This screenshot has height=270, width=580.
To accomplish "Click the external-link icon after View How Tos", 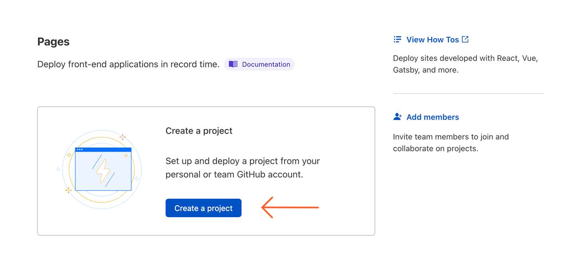I will point(465,39).
